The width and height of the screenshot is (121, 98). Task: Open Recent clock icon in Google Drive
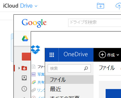pos(24,89)
